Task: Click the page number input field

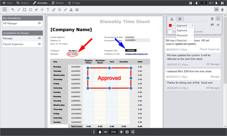Action: (204, 3)
